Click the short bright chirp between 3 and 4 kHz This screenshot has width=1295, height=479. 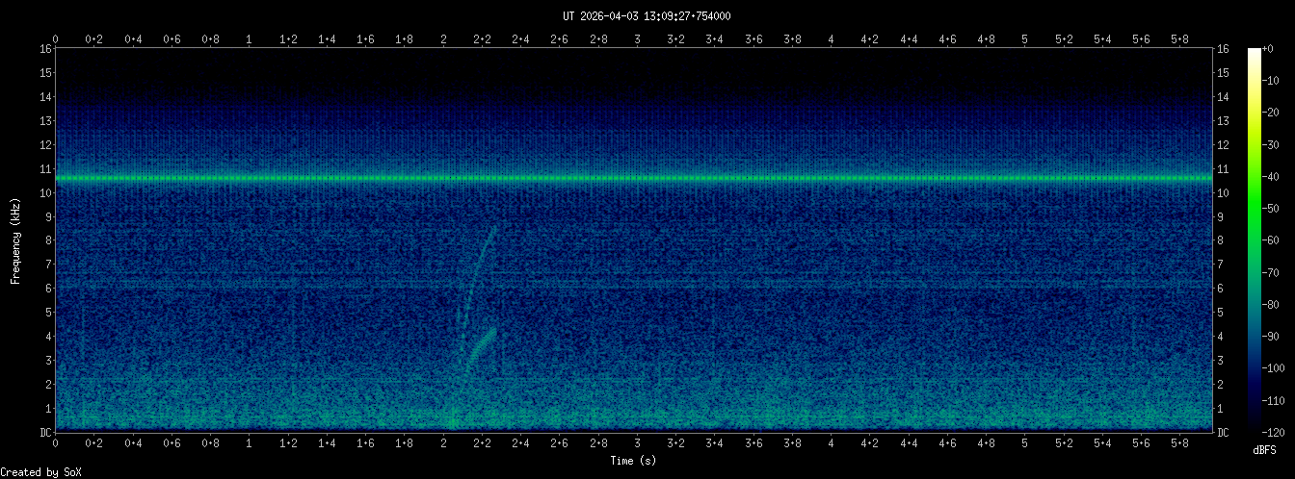click(482, 345)
